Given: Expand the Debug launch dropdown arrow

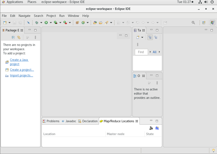Looking at the screenshot, I should click(41, 23).
